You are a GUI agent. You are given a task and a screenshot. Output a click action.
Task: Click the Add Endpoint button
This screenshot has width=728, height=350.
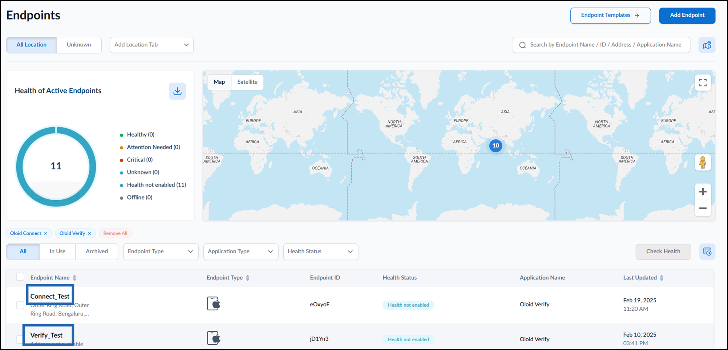[x=687, y=15]
